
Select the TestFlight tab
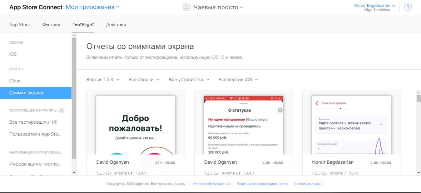click(x=83, y=25)
